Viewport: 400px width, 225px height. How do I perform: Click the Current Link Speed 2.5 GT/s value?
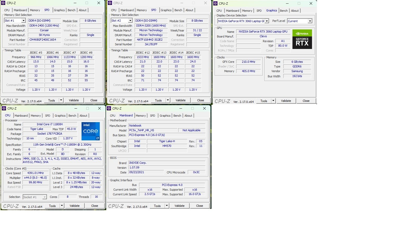150,194
